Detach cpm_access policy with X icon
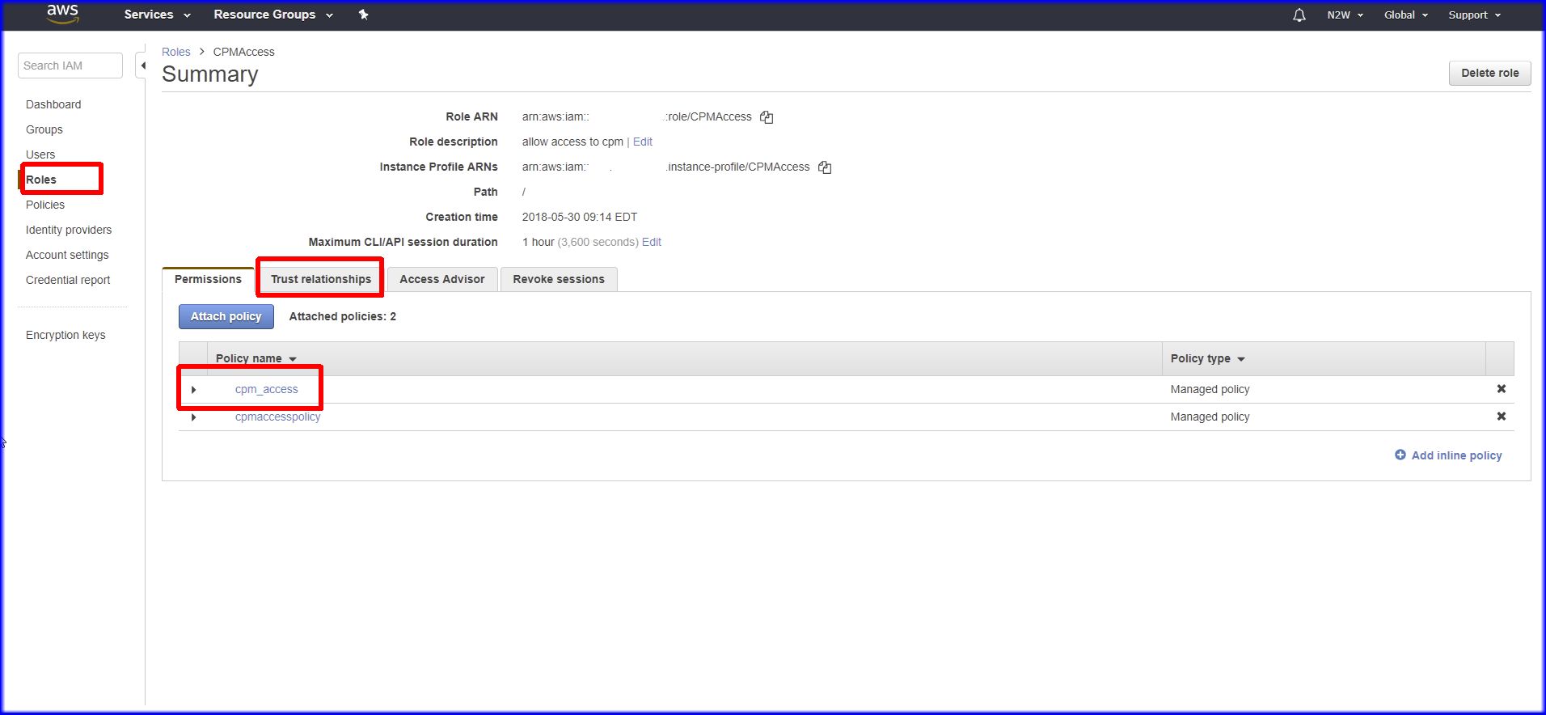 1502,389
